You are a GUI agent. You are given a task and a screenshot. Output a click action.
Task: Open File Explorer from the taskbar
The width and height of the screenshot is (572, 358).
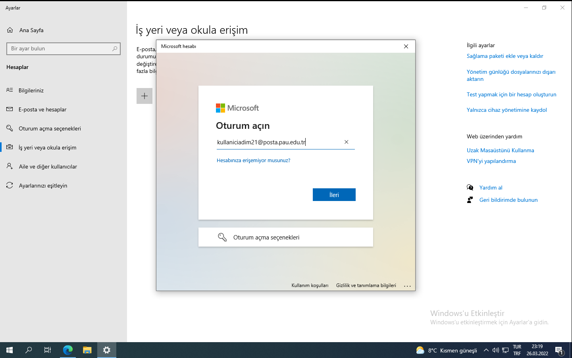[x=87, y=350]
